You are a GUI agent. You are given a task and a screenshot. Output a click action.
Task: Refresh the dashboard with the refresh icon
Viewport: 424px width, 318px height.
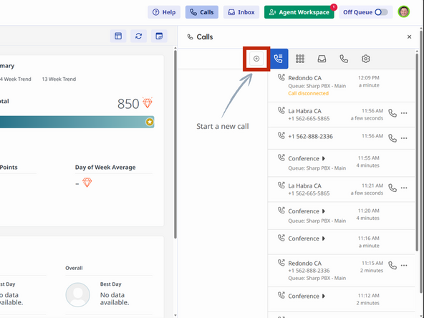click(x=139, y=36)
